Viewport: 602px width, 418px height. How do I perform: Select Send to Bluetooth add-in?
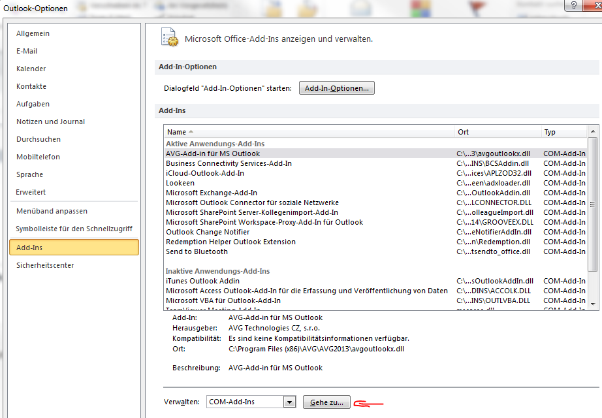(x=375, y=251)
